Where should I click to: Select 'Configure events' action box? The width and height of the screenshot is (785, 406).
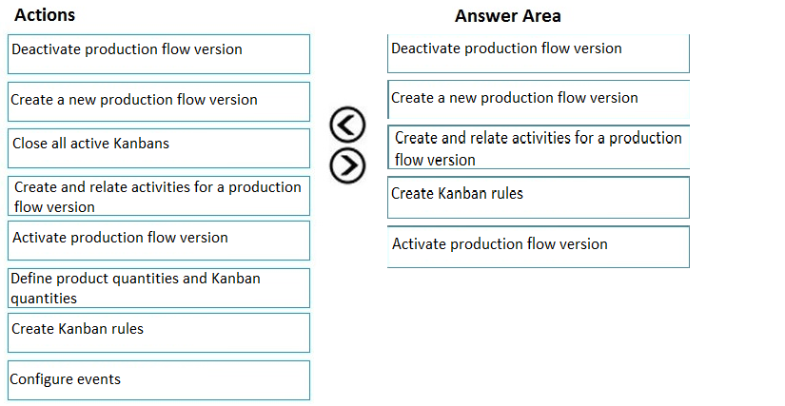point(159,380)
